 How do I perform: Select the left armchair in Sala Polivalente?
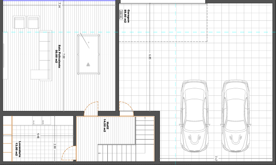tap(19, 23)
